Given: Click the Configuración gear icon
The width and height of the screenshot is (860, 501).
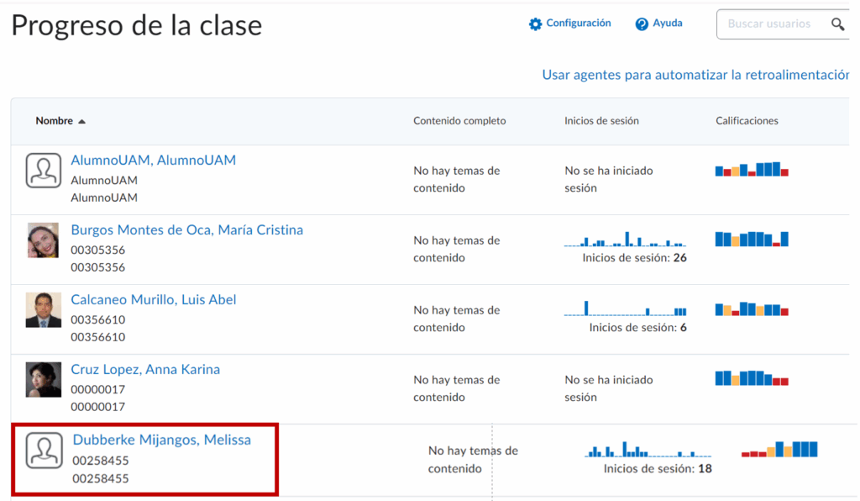Looking at the screenshot, I should click(535, 24).
